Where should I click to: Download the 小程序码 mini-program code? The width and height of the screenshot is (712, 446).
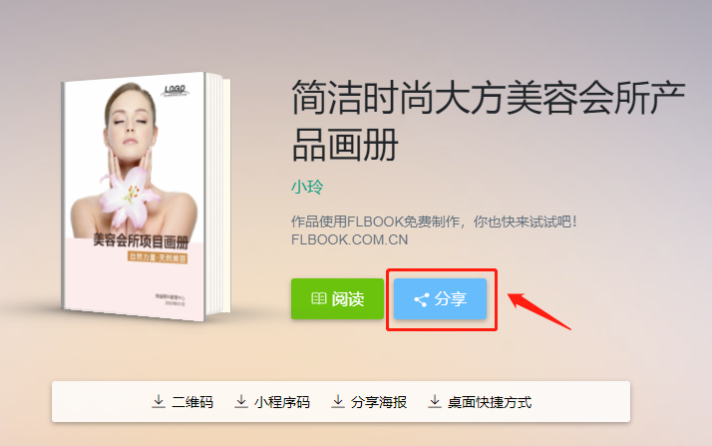coord(272,402)
